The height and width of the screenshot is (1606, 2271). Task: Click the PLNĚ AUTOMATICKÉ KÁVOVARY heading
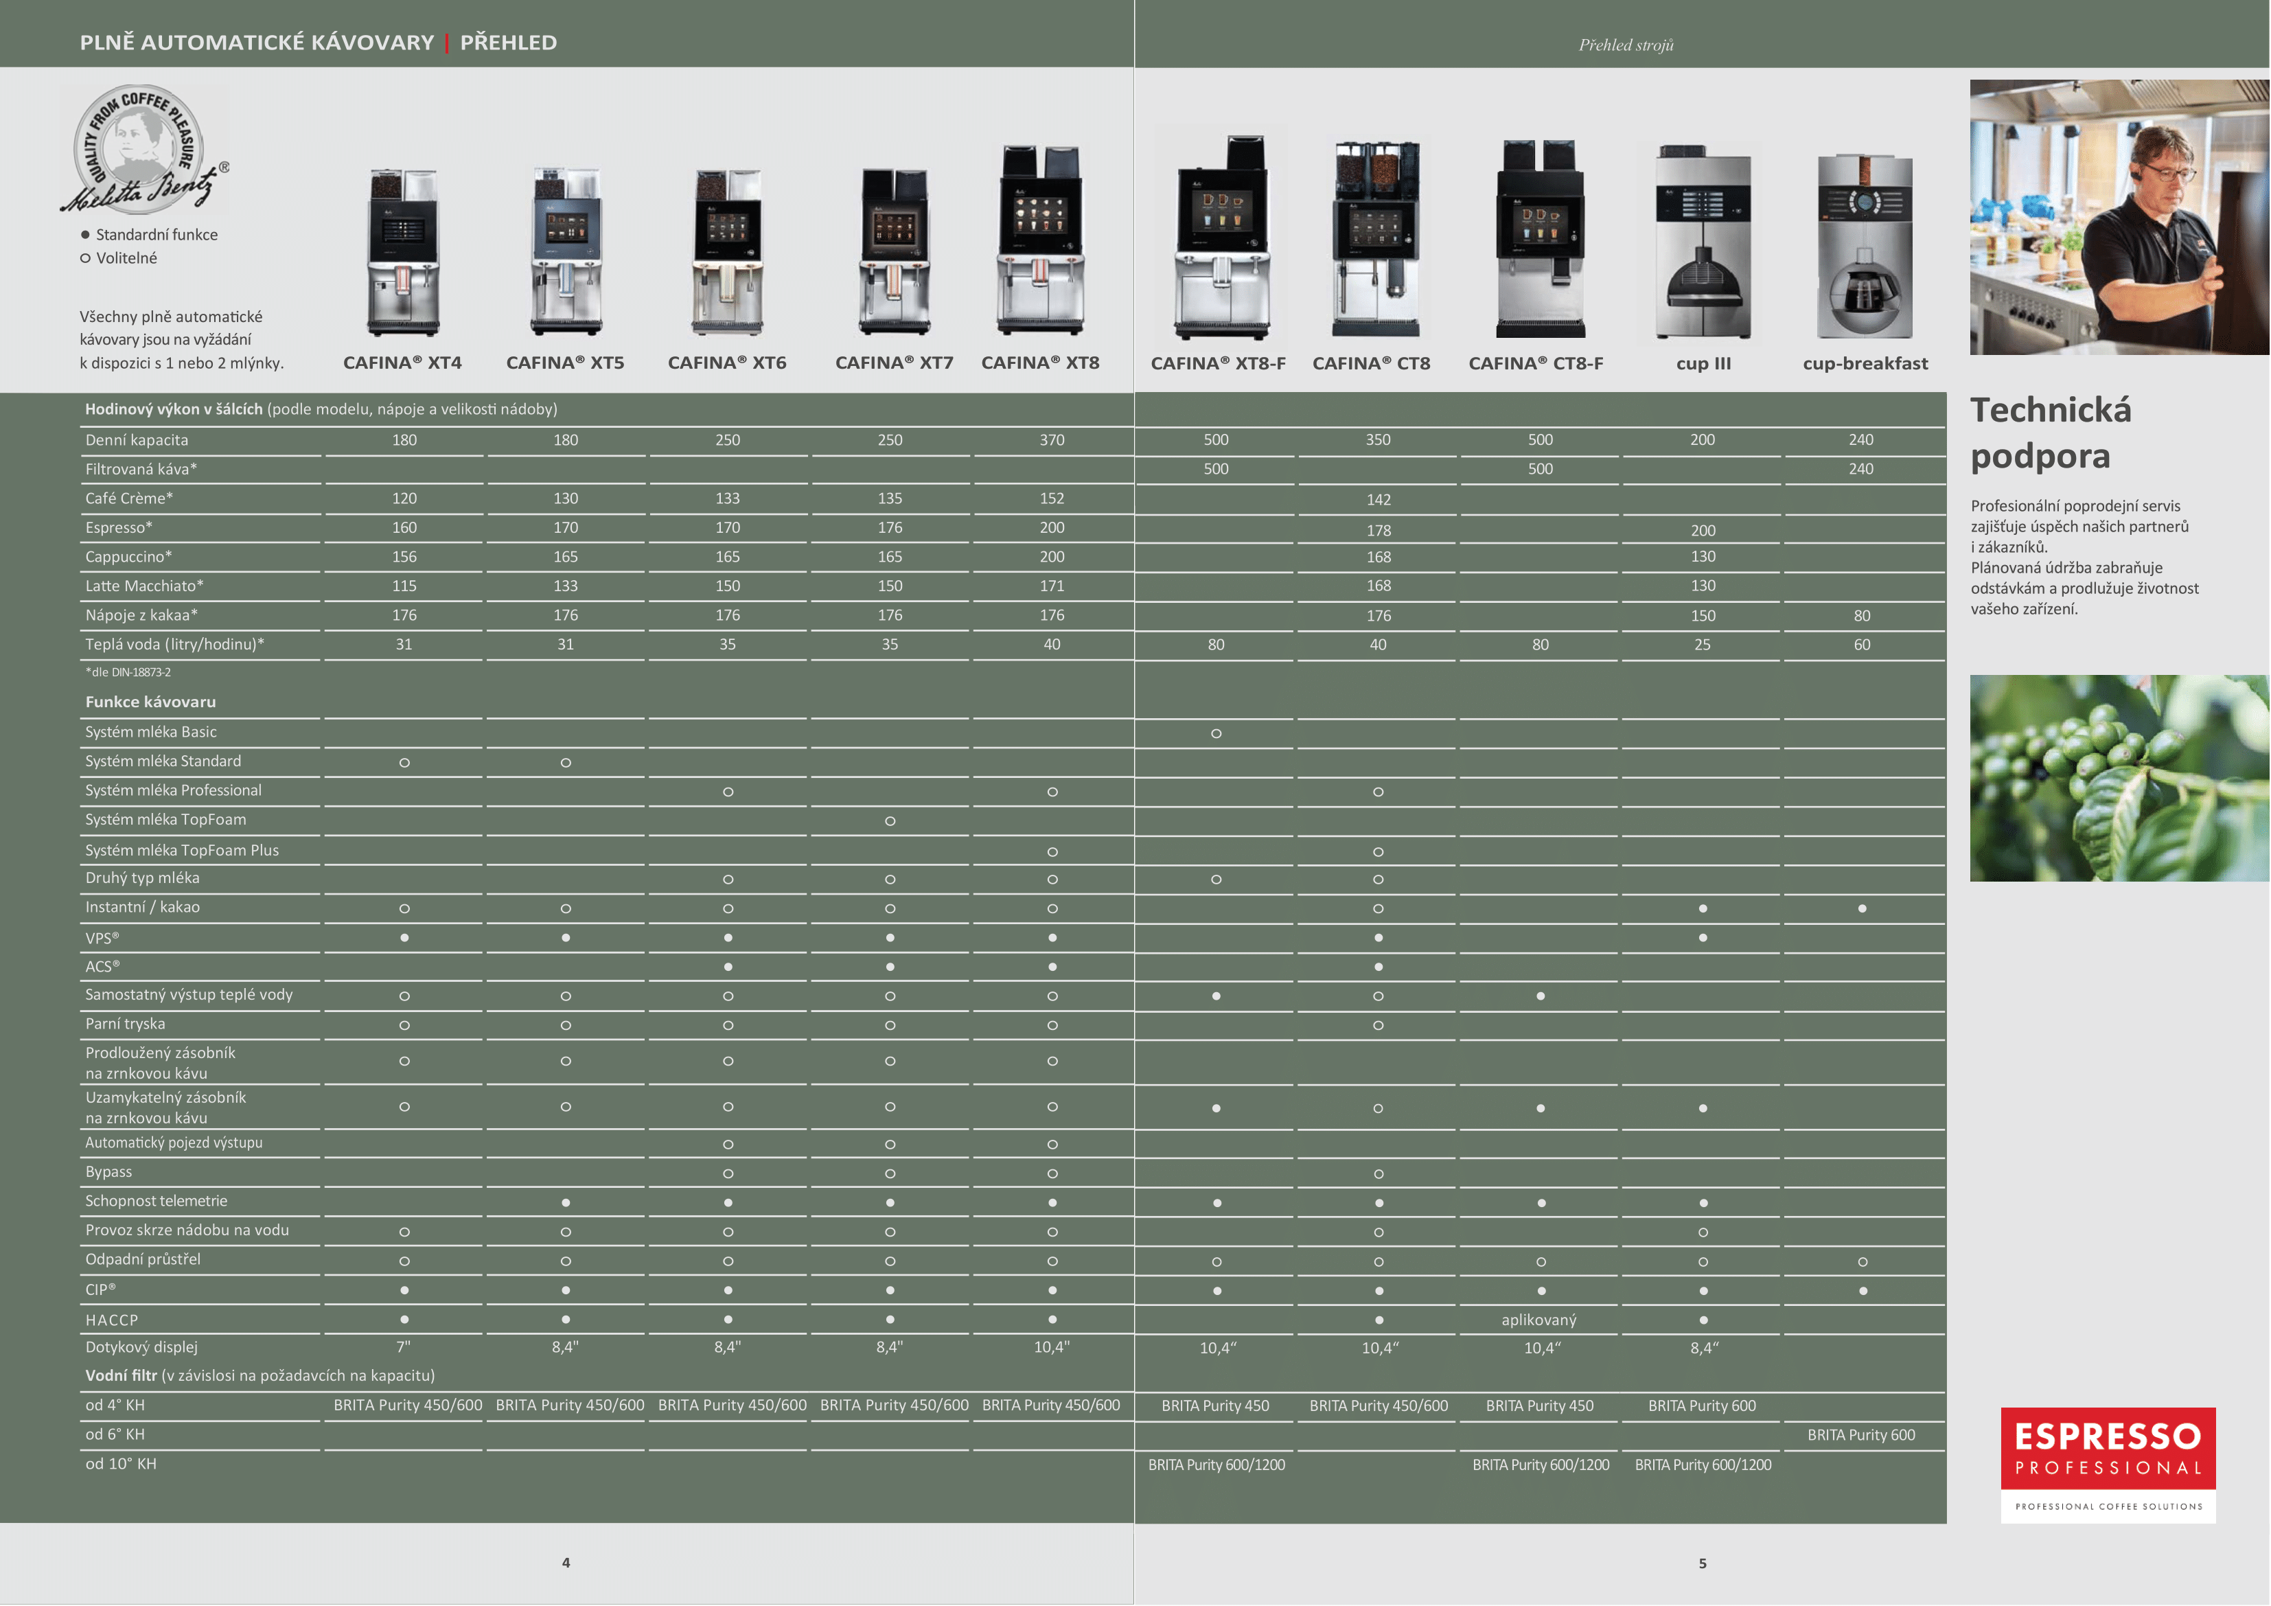tap(257, 43)
